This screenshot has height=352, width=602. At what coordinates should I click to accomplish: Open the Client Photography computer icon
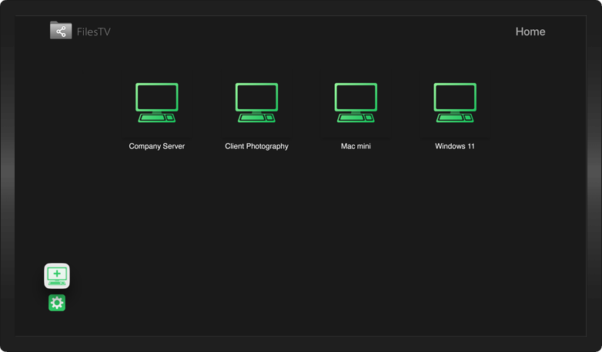pyautogui.click(x=256, y=103)
